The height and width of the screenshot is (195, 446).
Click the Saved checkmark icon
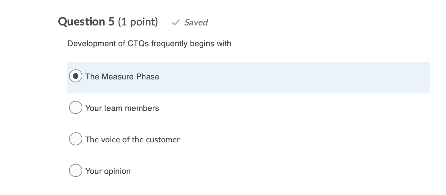(175, 22)
